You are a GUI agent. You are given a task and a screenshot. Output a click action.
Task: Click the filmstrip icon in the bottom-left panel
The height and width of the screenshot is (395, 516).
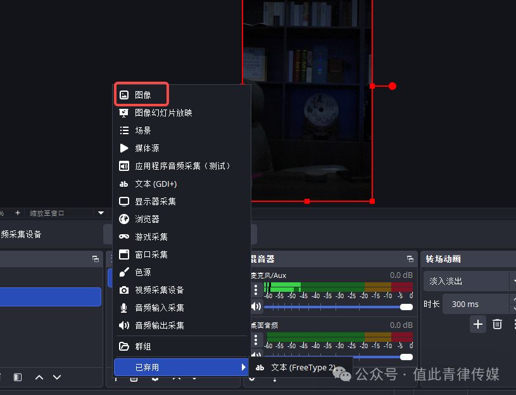[x=17, y=377]
